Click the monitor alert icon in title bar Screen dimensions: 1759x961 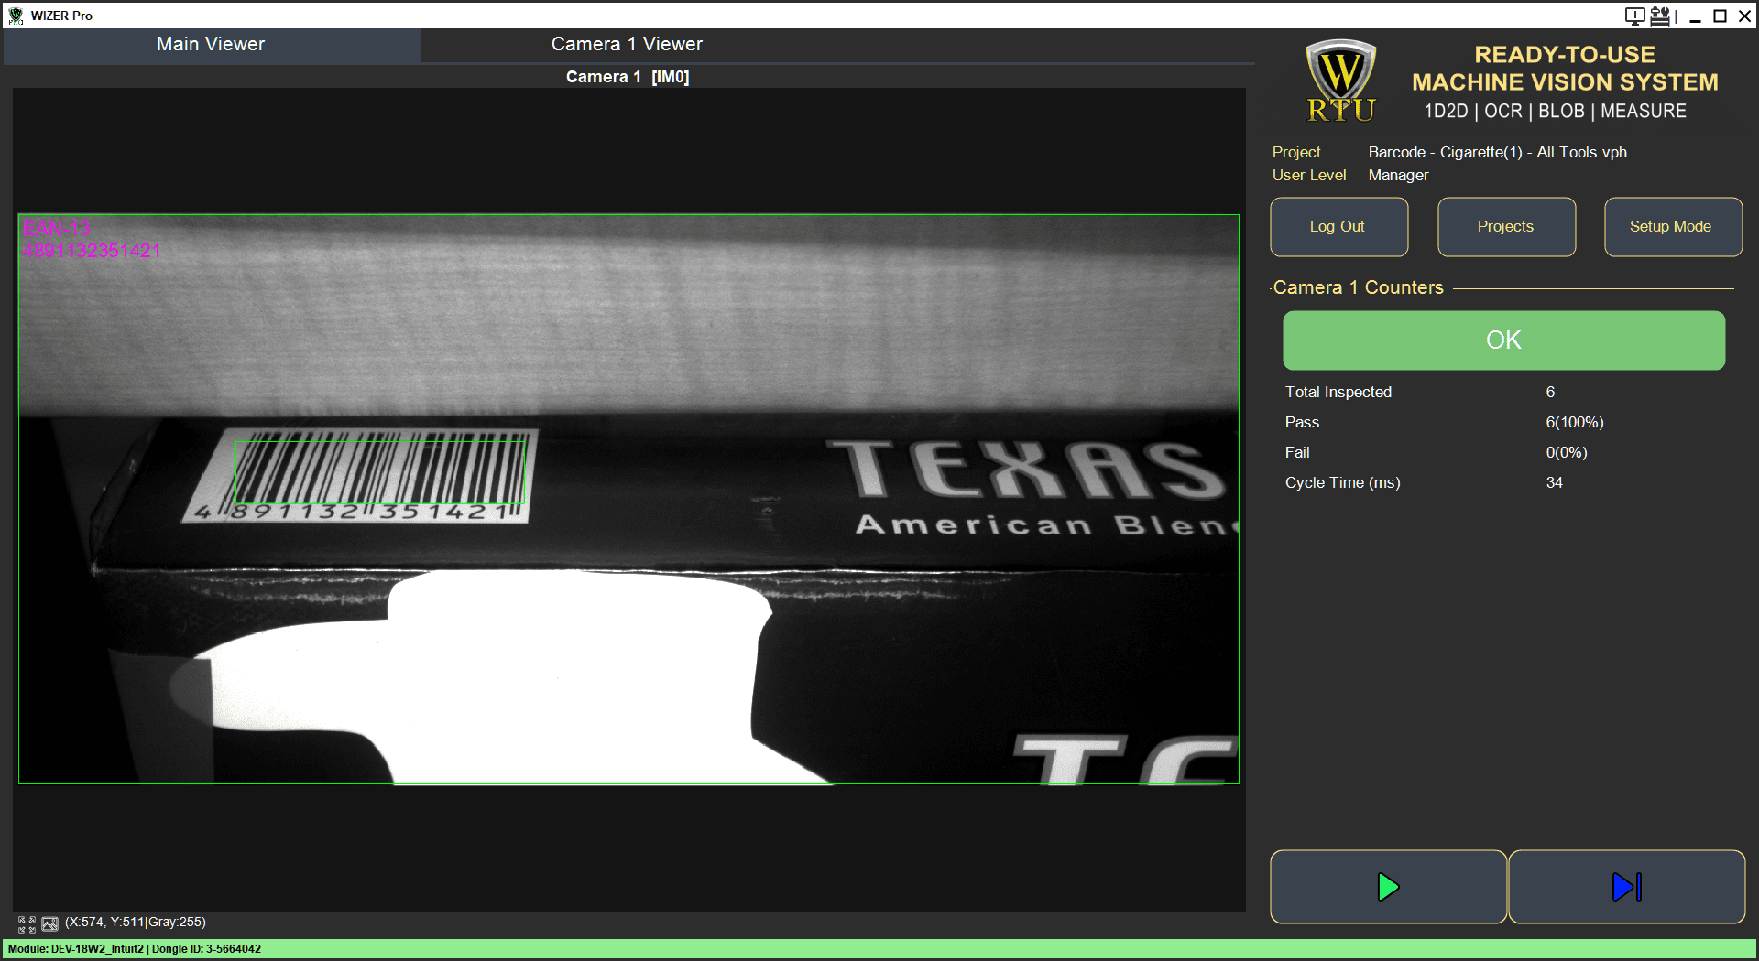[x=1634, y=16]
